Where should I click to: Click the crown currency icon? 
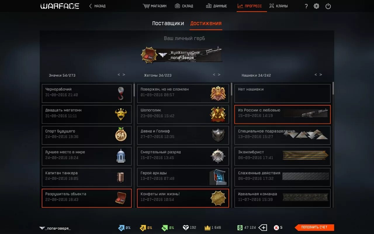207,228
